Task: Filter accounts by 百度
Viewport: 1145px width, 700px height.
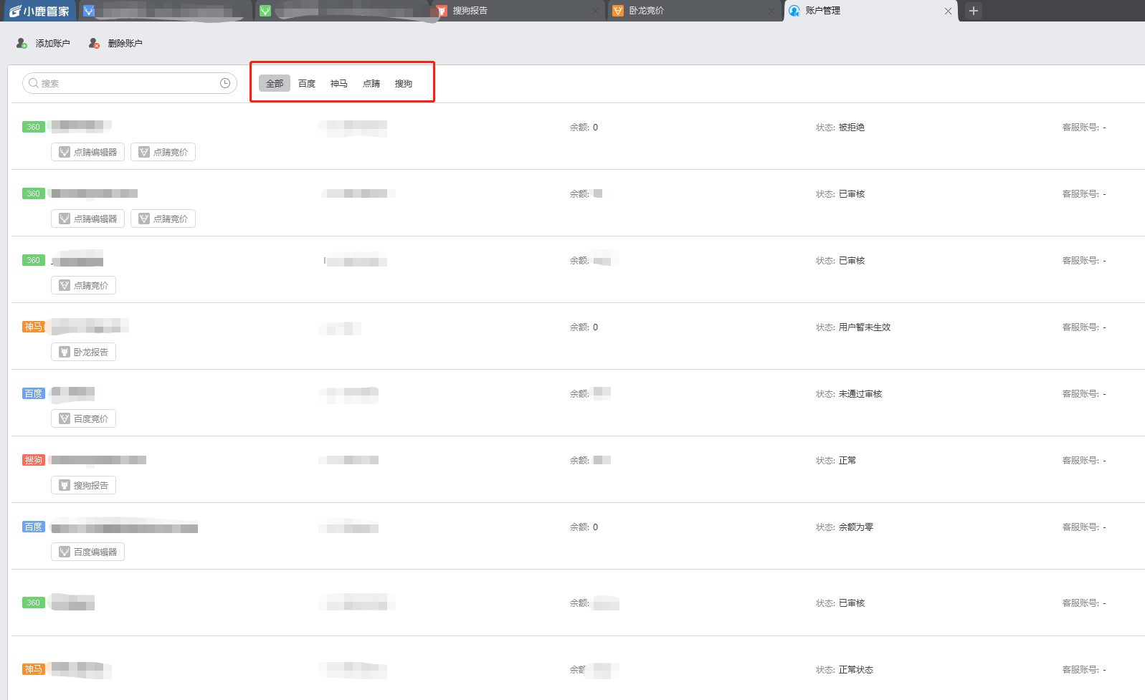Action: 307,83
